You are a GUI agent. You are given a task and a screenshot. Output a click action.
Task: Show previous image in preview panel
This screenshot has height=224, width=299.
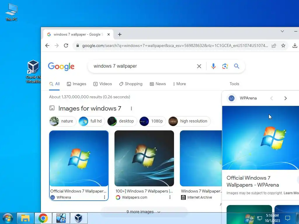click(272, 98)
